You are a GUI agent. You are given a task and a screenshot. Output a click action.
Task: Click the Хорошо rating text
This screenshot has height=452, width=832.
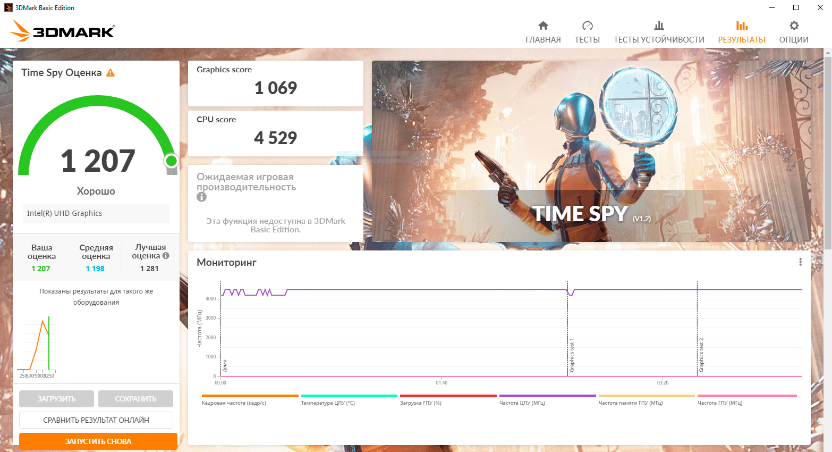tap(96, 191)
